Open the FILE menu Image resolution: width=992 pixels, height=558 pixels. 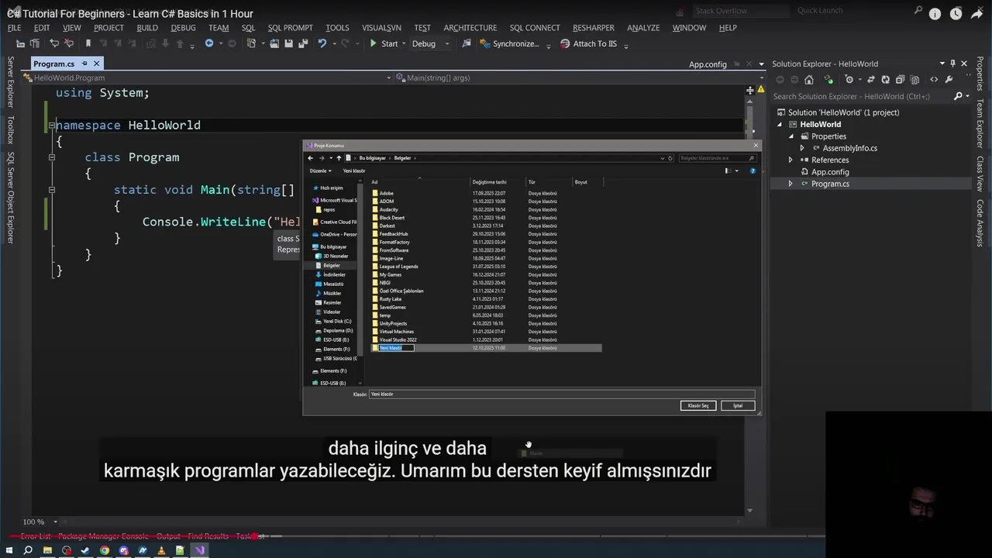point(14,28)
